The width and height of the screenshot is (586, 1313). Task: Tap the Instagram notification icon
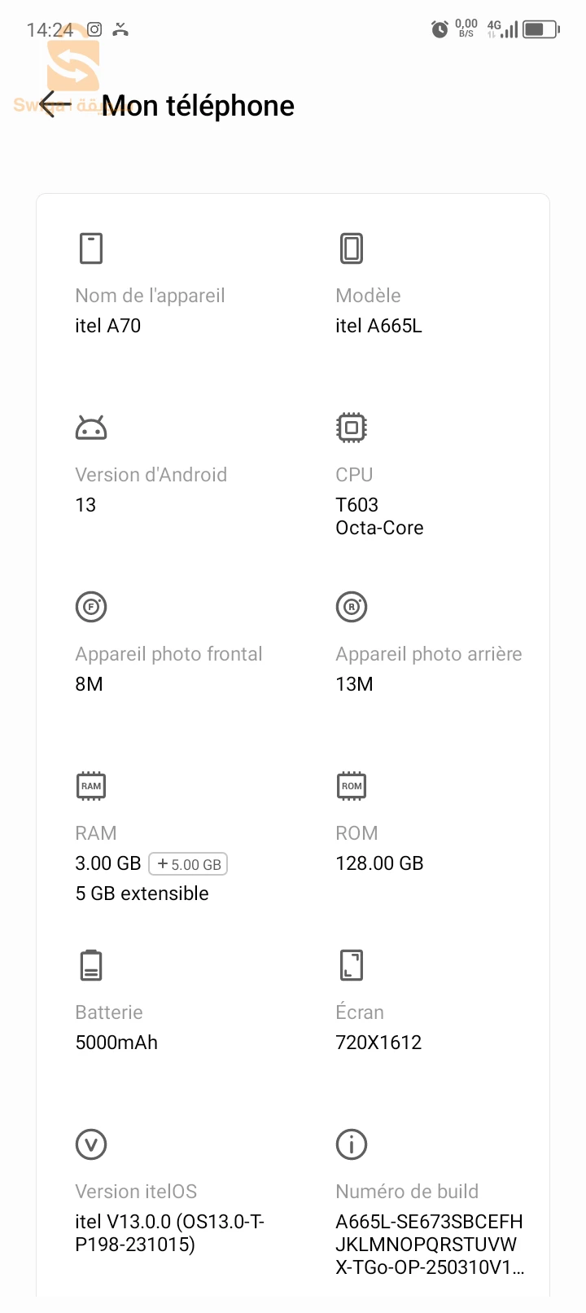click(x=94, y=29)
